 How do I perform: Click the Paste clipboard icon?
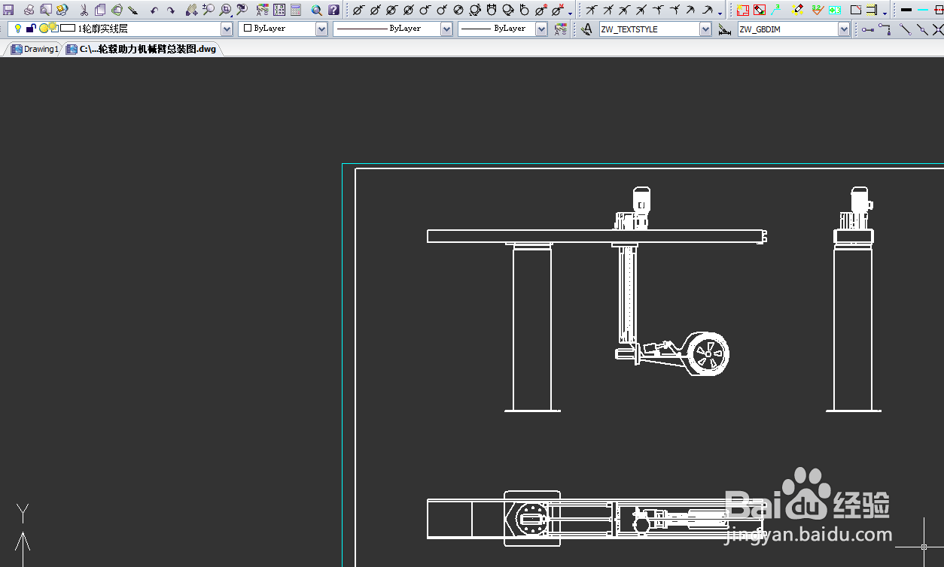point(117,10)
